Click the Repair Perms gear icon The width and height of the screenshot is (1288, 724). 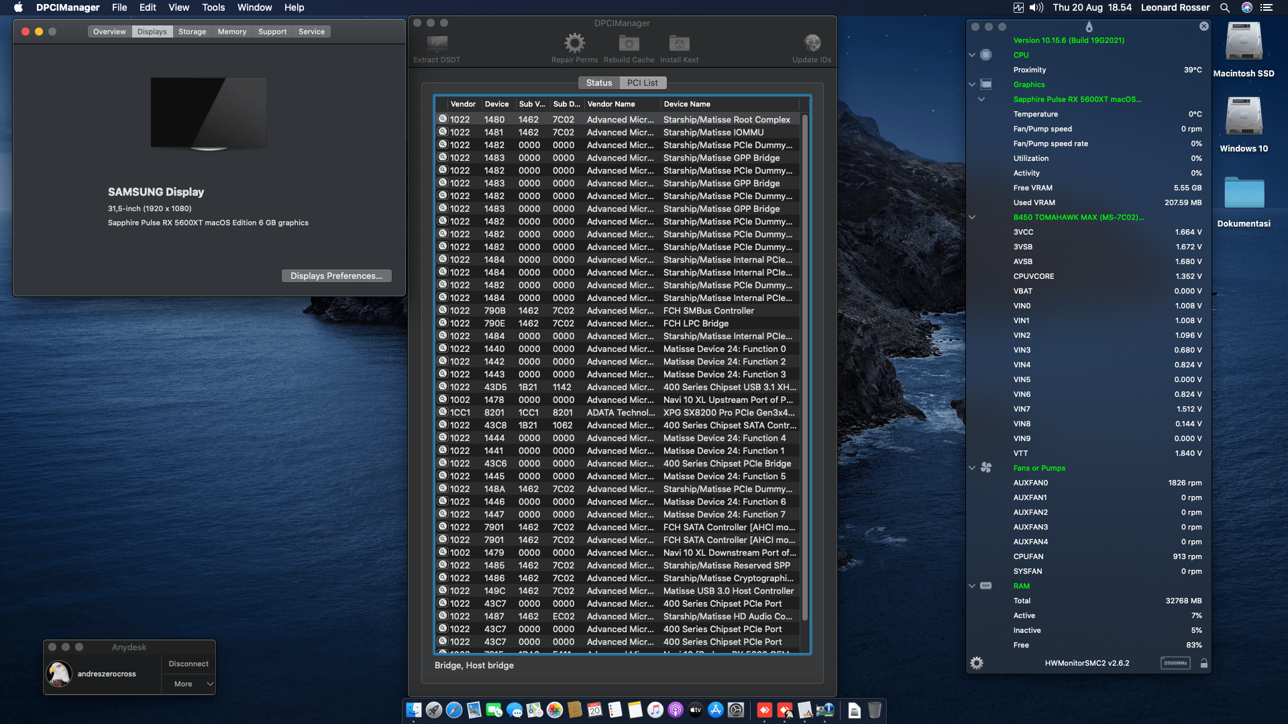(574, 44)
